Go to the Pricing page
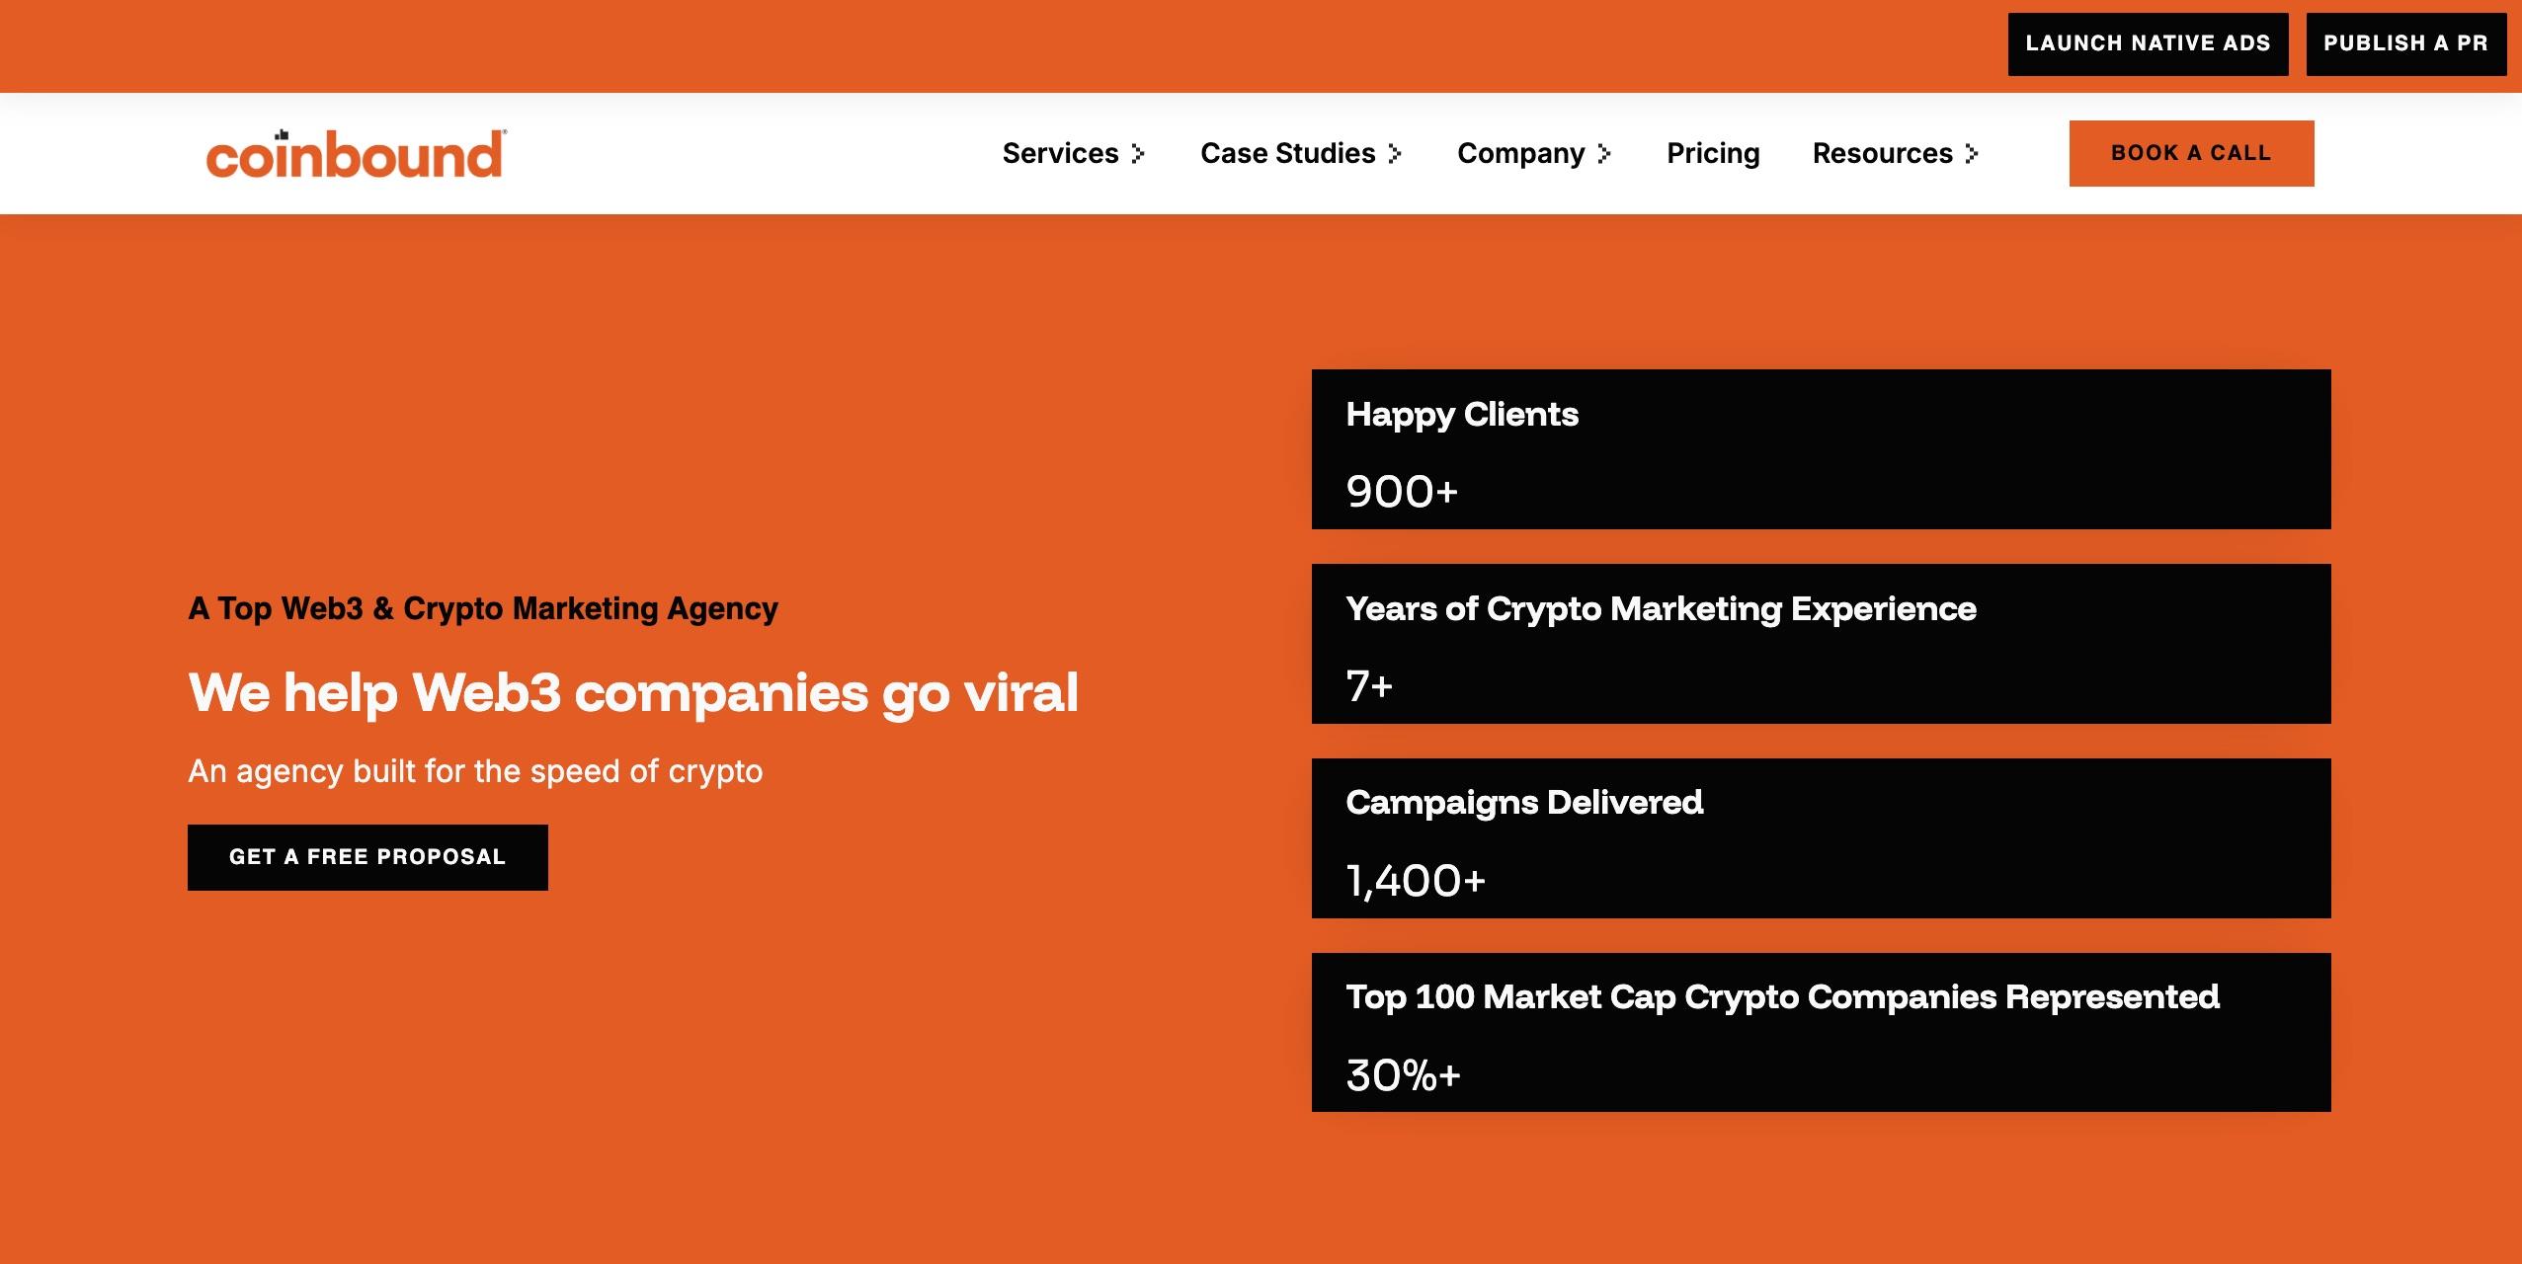Screen dimensions: 2522x1264 tap(1713, 154)
